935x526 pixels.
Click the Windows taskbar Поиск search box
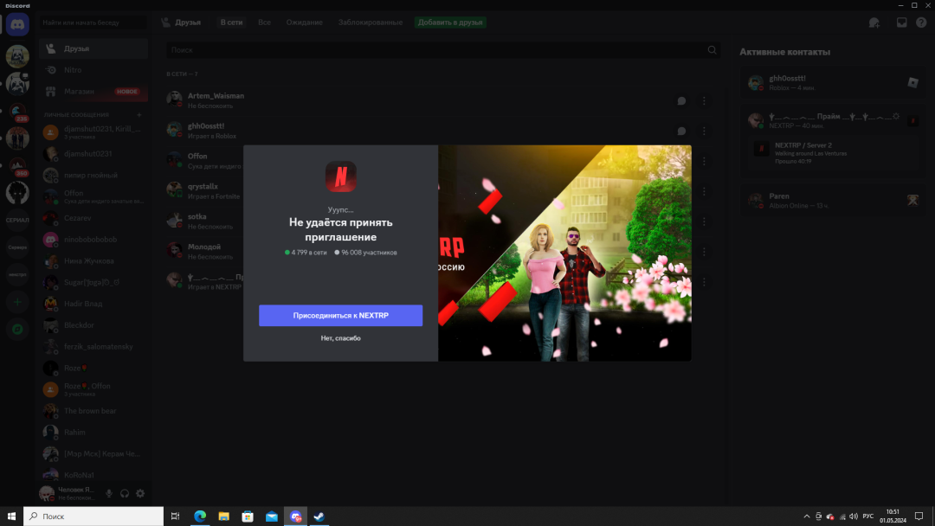pos(93,516)
